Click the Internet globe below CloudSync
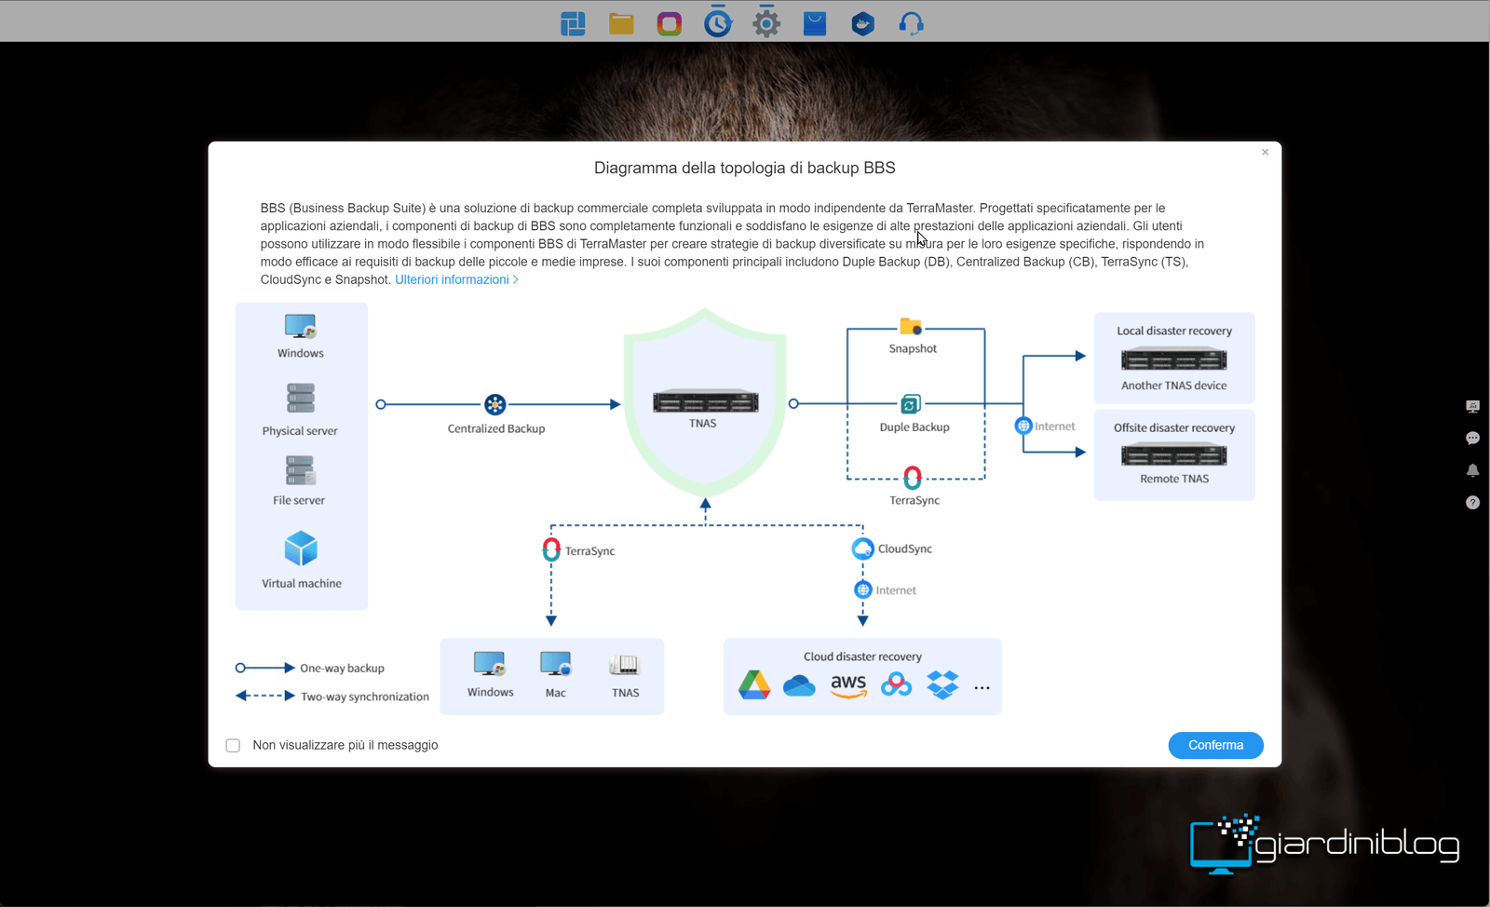 point(863,589)
